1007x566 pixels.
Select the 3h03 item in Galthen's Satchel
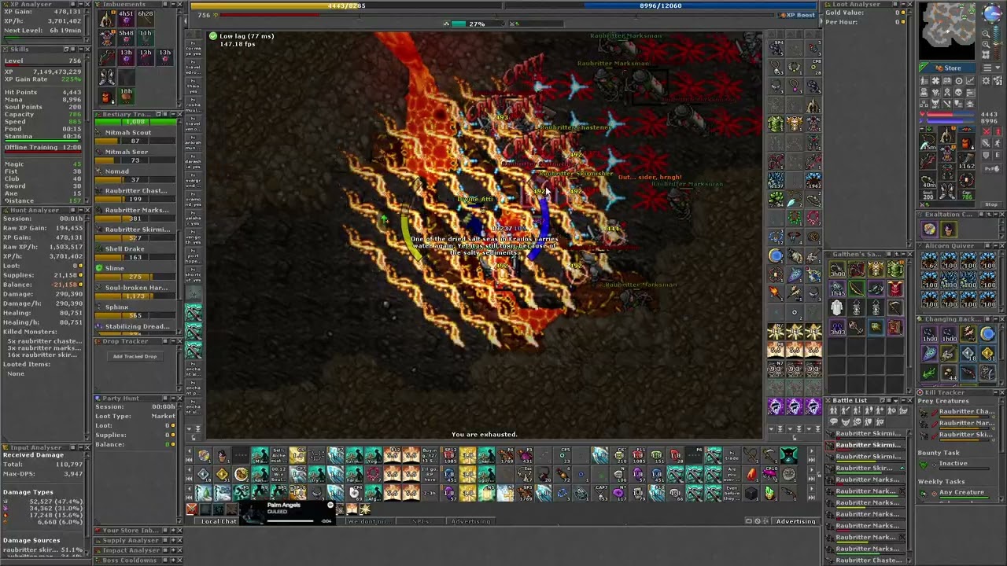[837, 327]
